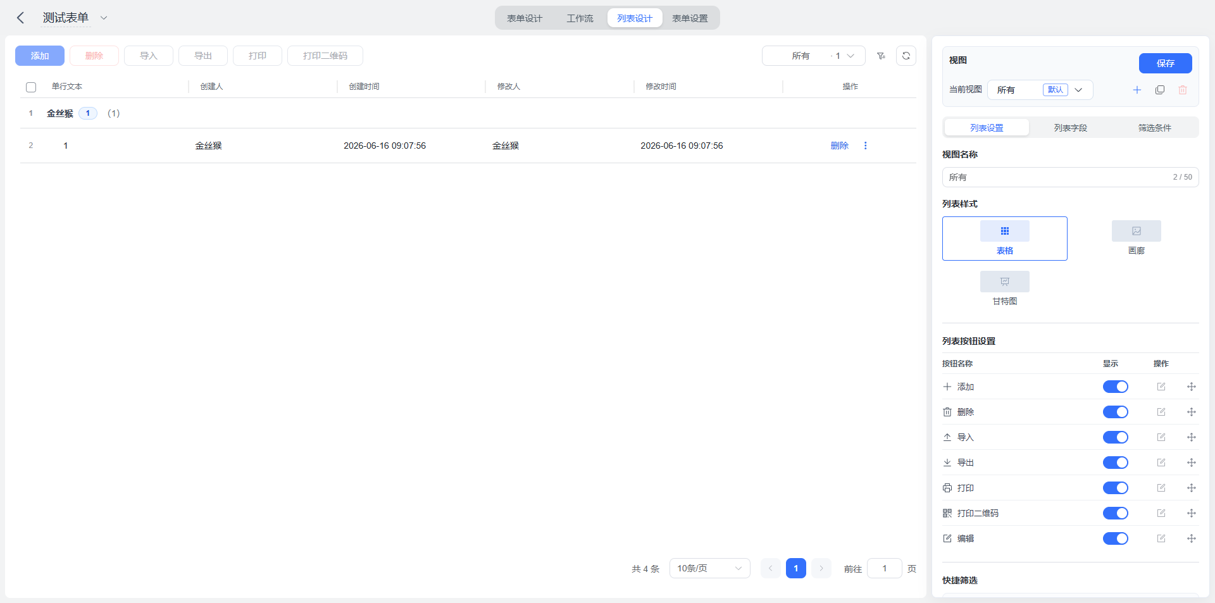Edit the 添加 button settings icon
The height and width of the screenshot is (603, 1215).
(x=1161, y=387)
